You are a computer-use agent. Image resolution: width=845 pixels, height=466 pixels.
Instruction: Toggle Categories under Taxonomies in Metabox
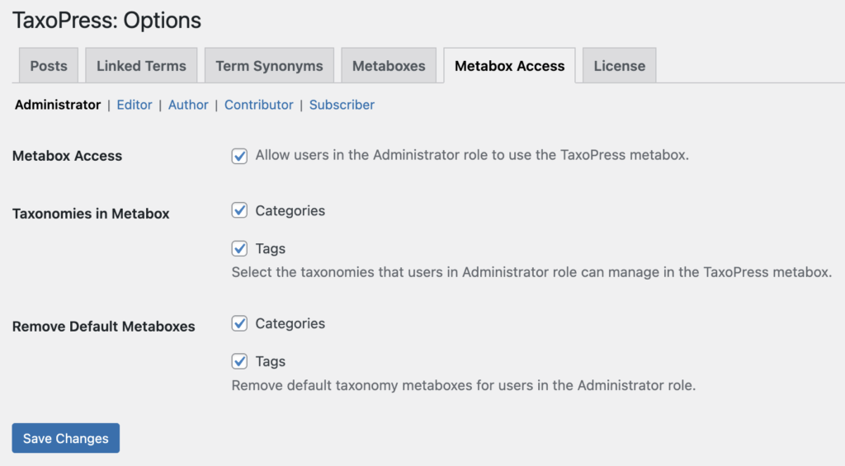coord(239,210)
